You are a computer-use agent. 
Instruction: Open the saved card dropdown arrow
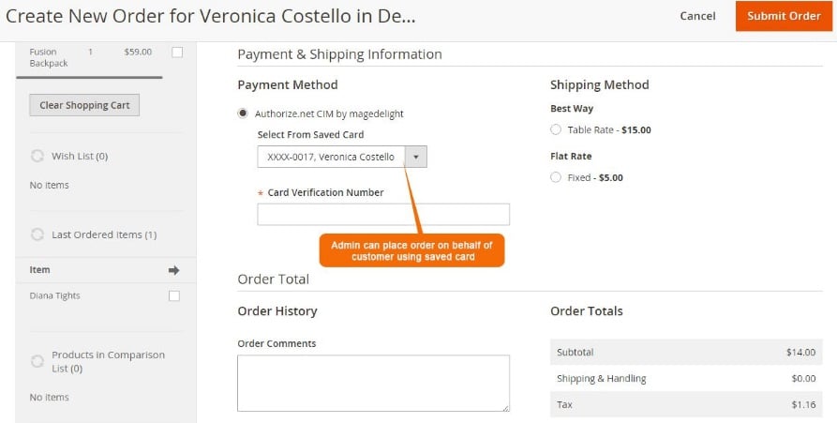point(416,157)
